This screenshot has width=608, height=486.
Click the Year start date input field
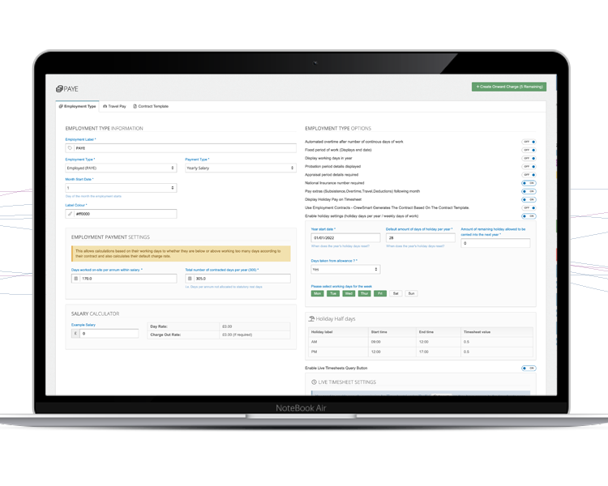(345, 238)
